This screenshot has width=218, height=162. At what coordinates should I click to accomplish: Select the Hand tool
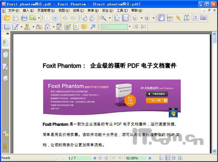click(161, 18)
